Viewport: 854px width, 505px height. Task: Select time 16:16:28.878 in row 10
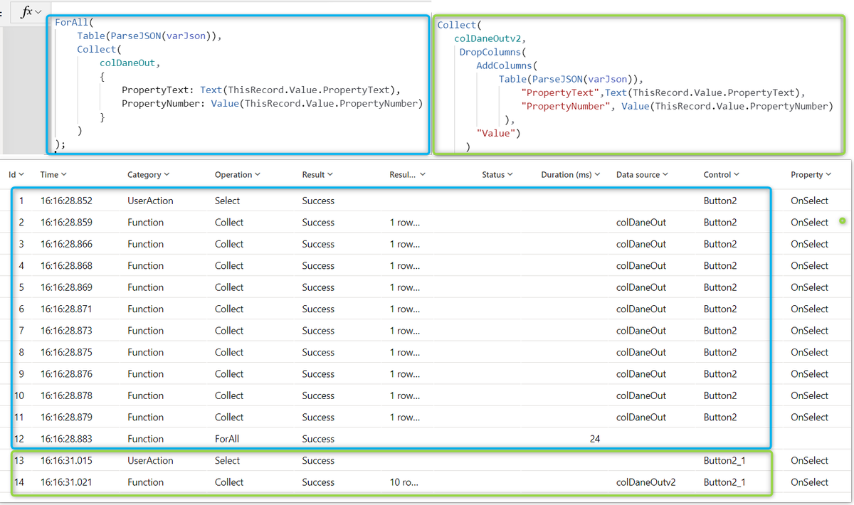click(x=66, y=395)
